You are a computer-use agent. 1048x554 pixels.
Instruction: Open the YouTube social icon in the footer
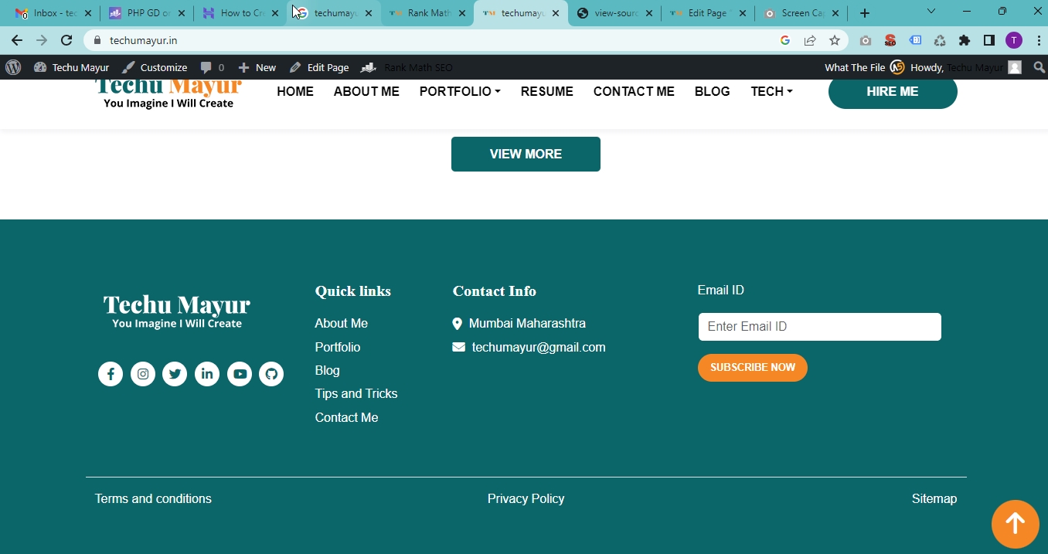(x=240, y=374)
